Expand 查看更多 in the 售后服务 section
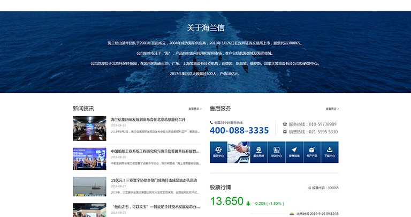This screenshot has width=411, height=217. click(332, 109)
